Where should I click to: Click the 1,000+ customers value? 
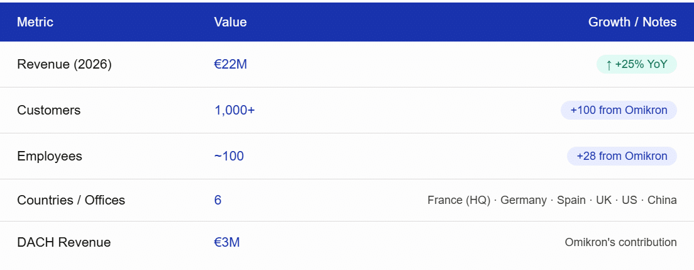(234, 110)
